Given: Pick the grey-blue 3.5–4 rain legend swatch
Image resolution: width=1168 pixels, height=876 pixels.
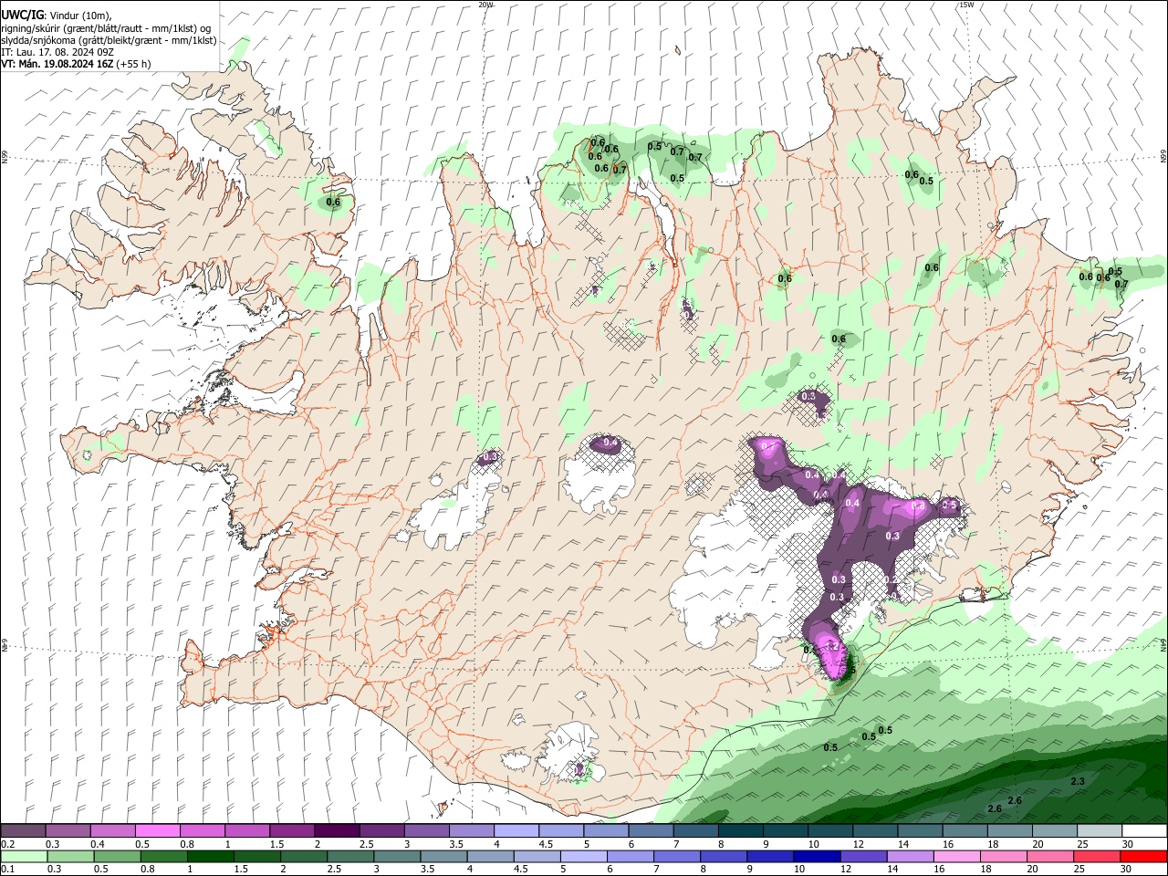Looking at the screenshot, I should tap(443, 856).
